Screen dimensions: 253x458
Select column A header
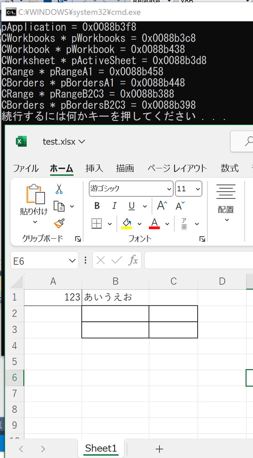(53, 282)
